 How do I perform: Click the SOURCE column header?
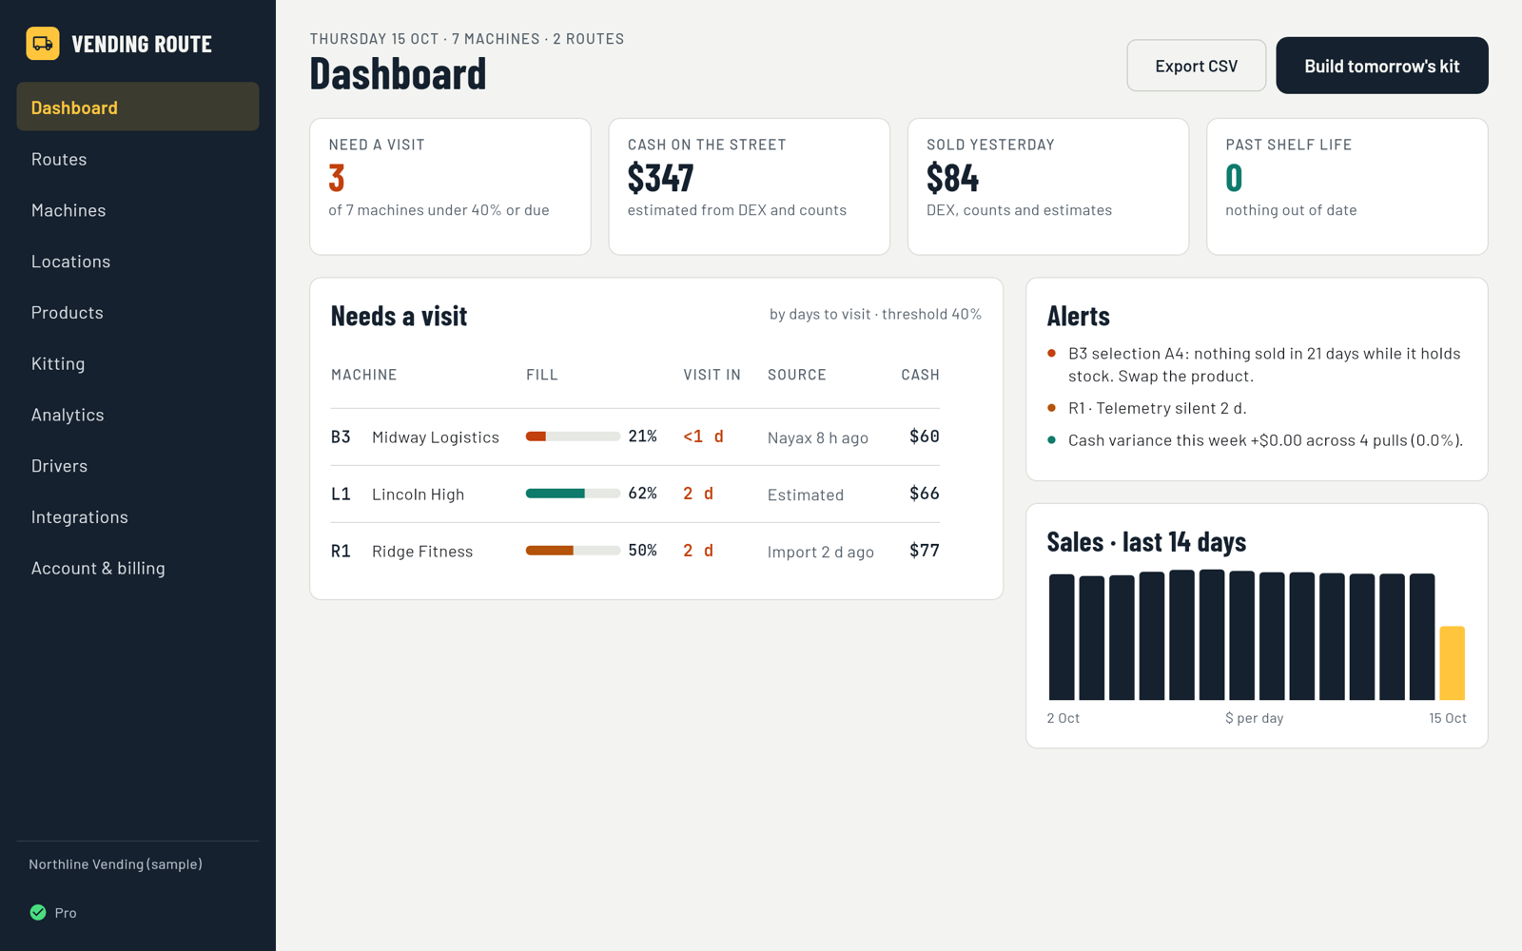[x=797, y=375]
